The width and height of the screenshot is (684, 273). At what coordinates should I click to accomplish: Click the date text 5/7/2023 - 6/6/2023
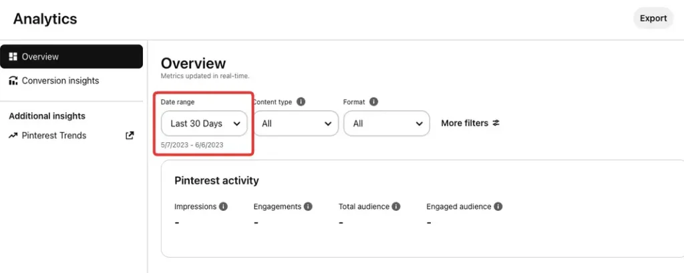(x=192, y=146)
